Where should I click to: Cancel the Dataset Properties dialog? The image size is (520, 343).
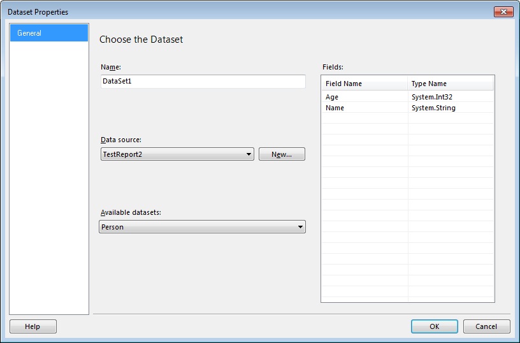(486, 326)
